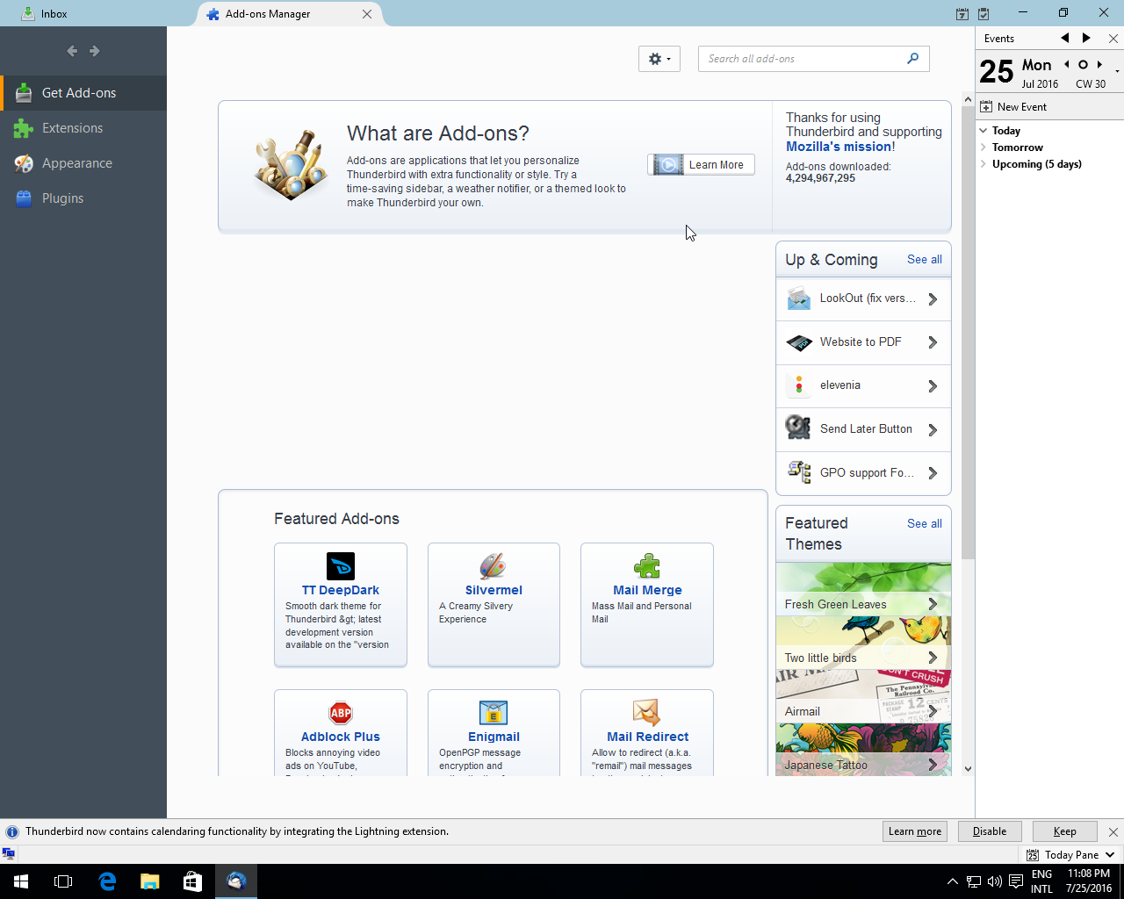The width and height of the screenshot is (1124, 899).
Task: Open the GPO support add-on icon
Action: coord(799,473)
